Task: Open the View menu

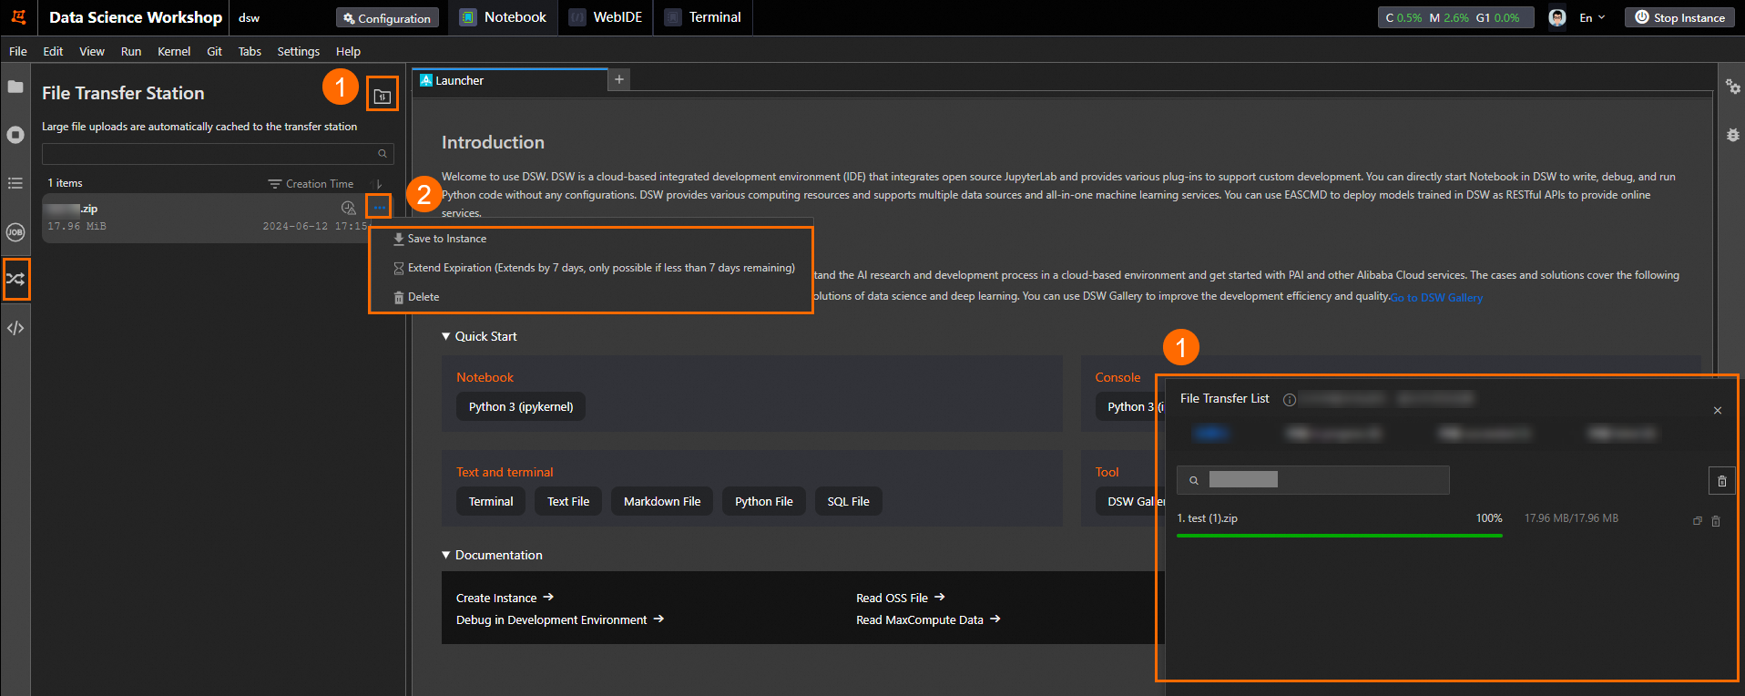Action: (x=92, y=51)
